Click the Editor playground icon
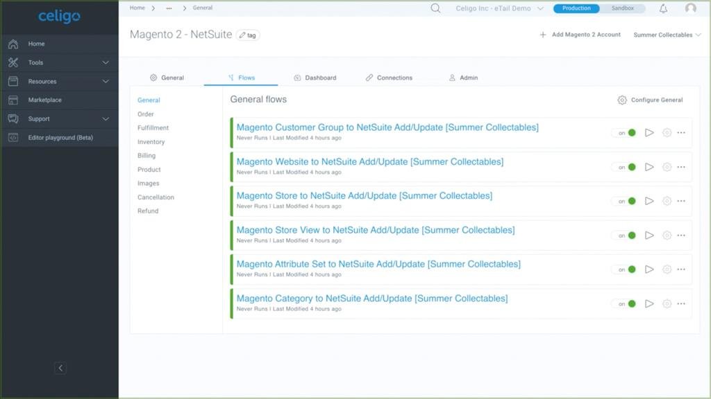Viewport: 711px width, 399px height. tap(13, 138)
